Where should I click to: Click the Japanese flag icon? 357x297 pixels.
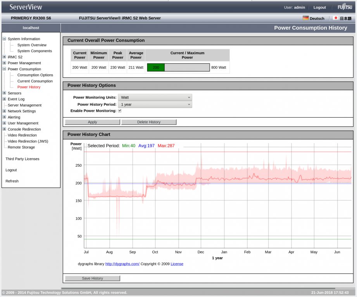[x=336, y=18]
